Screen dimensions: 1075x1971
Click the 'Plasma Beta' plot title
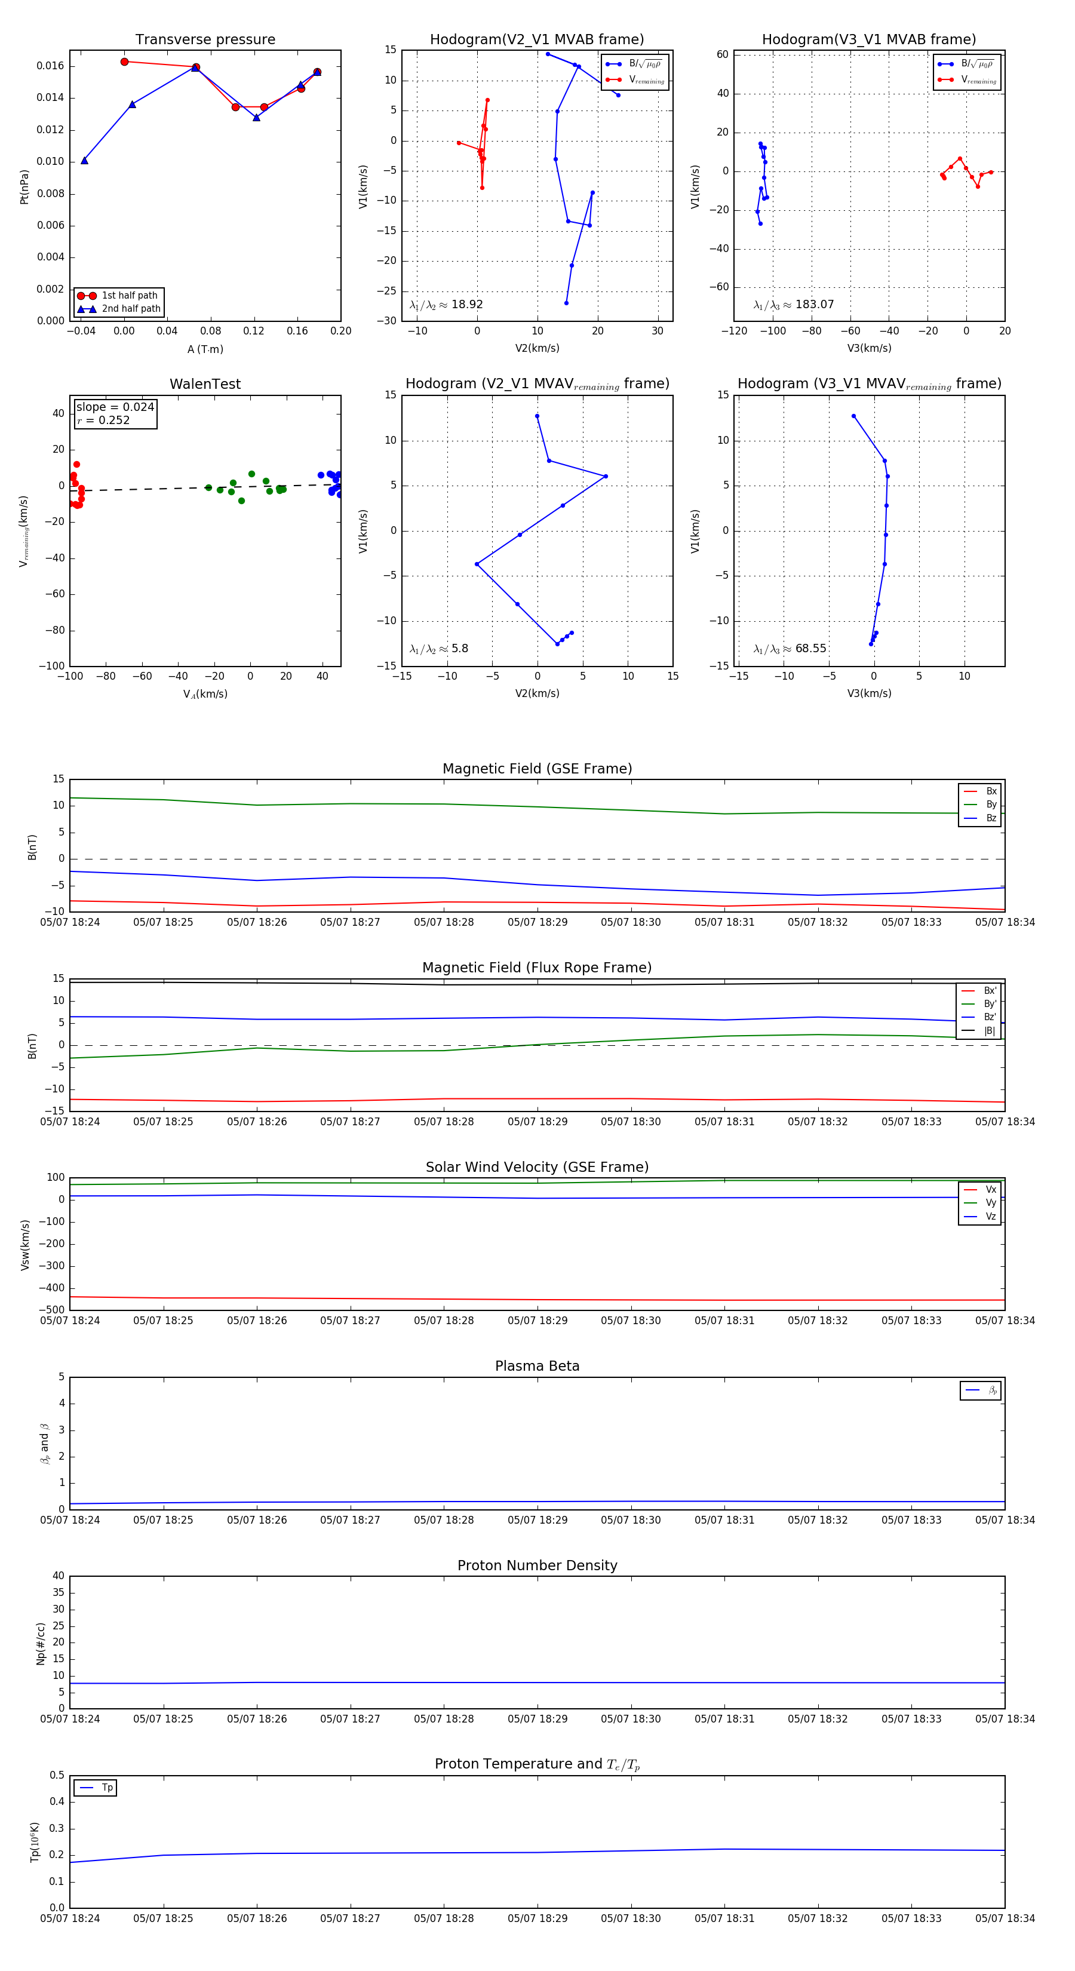[x=537, y=1367]
